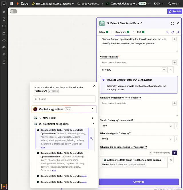Open the settings gear in the sidebar
Image resolution: width=183 pixels, height=190 pixels.
4,55
